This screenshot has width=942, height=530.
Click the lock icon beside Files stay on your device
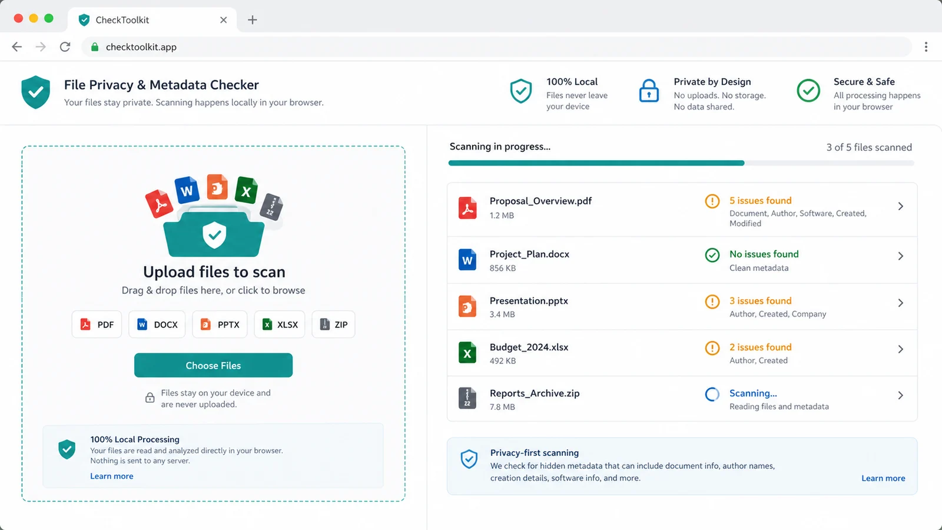coord(150,398)
